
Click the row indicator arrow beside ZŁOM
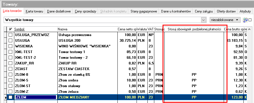pos(6,97)
